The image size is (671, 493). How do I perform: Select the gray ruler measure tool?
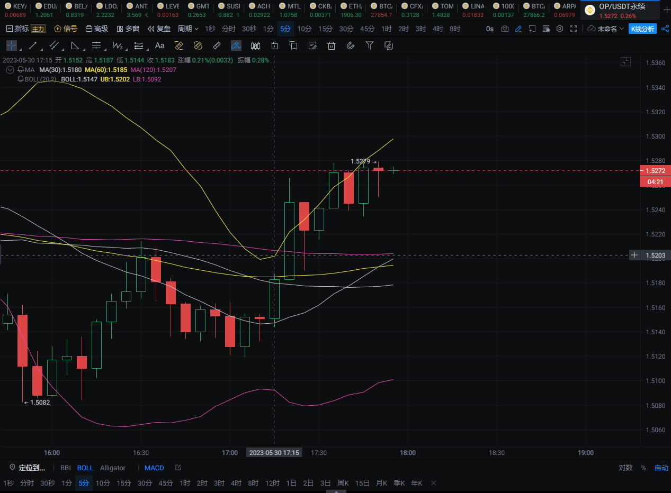(x=217, y=45)
